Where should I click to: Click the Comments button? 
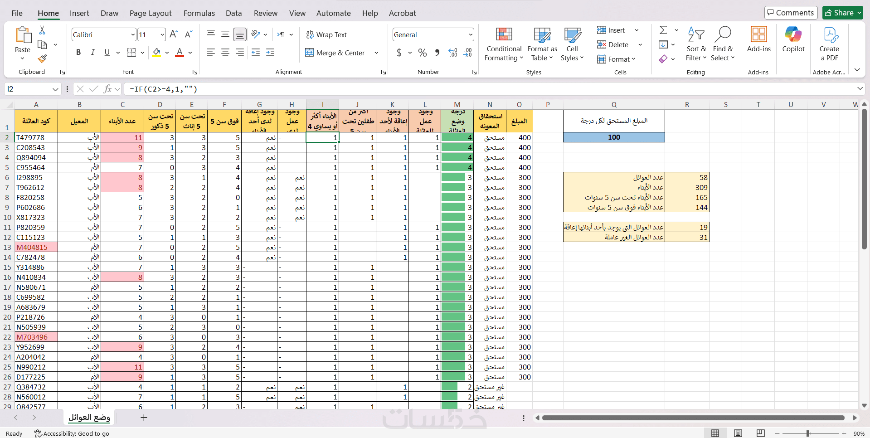tap(791, 13)
